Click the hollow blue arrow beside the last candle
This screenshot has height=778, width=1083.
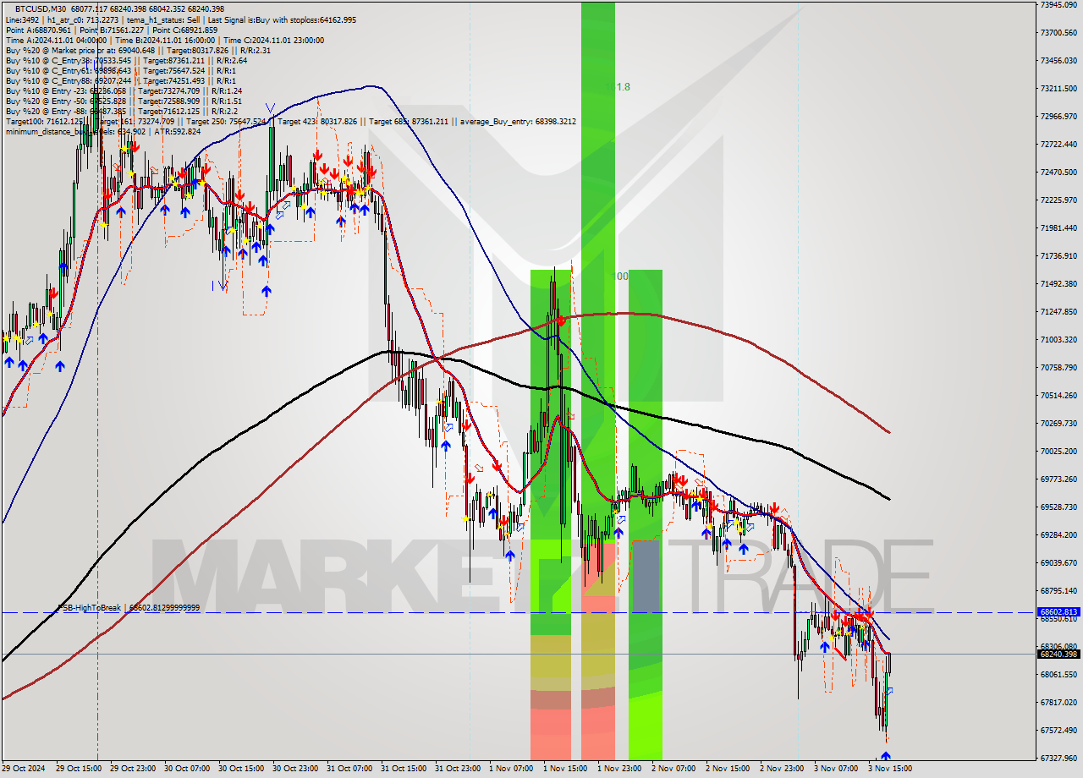[x=888, y=691]
